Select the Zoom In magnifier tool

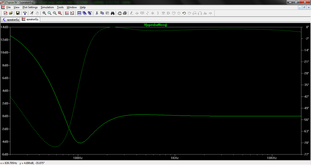pos(44,13)
